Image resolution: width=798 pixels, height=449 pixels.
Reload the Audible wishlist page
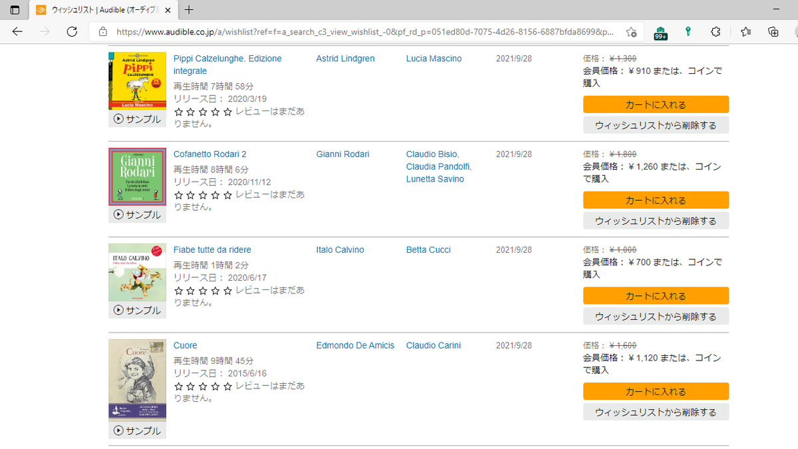click(72, 31)
